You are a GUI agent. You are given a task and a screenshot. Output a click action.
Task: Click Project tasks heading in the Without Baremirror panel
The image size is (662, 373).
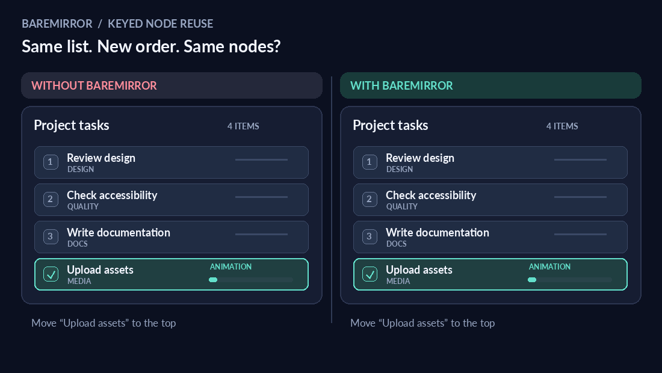(x=72, y=125)
